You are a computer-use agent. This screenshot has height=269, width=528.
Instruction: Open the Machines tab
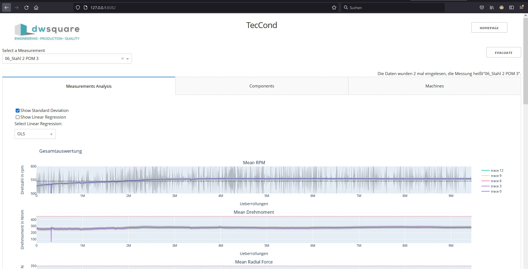pos(434,86)
